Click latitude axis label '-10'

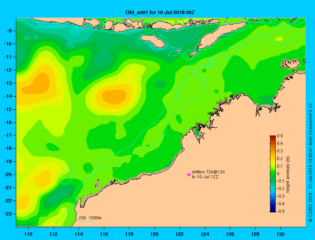click(8, 44)
